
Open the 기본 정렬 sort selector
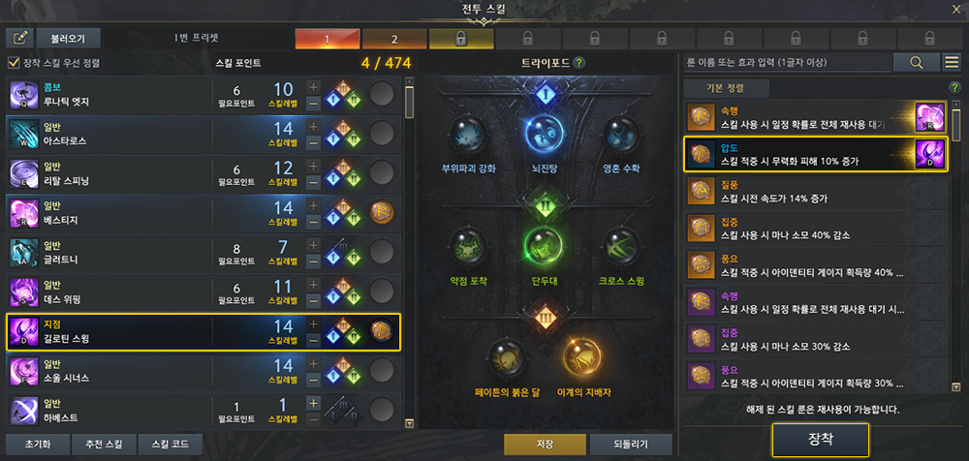coord(726,88)
